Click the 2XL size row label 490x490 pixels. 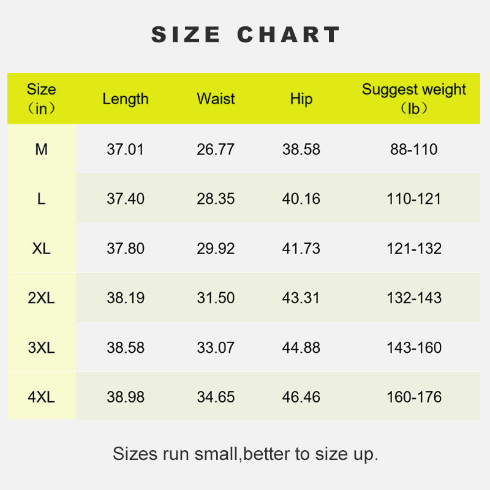pos(41,298)
